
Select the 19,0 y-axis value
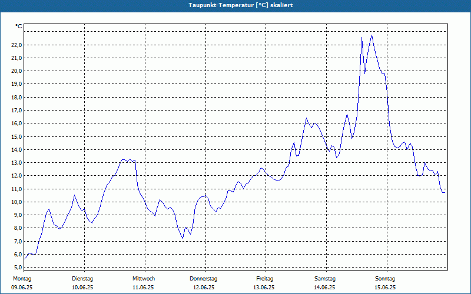click(17, 84)
